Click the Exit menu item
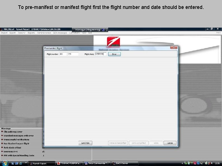Viewport: 222px width, 166px height. click(x=90, y=33)
